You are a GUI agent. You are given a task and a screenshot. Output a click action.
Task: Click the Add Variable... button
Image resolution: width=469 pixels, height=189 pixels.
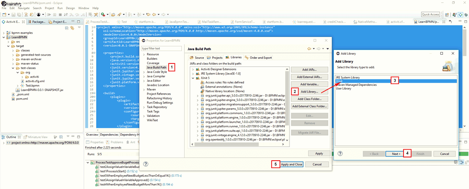[310, 84]
